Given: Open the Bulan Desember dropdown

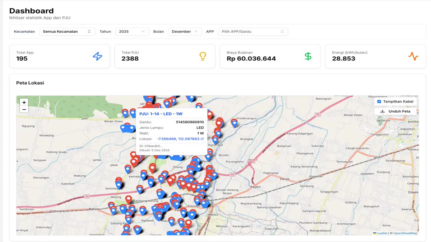Looking at the screenshot, I should (x=185, y=32).
